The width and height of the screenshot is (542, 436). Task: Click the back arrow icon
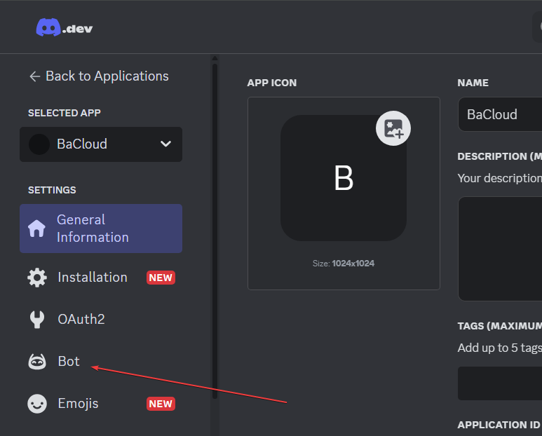coord(34,76)
